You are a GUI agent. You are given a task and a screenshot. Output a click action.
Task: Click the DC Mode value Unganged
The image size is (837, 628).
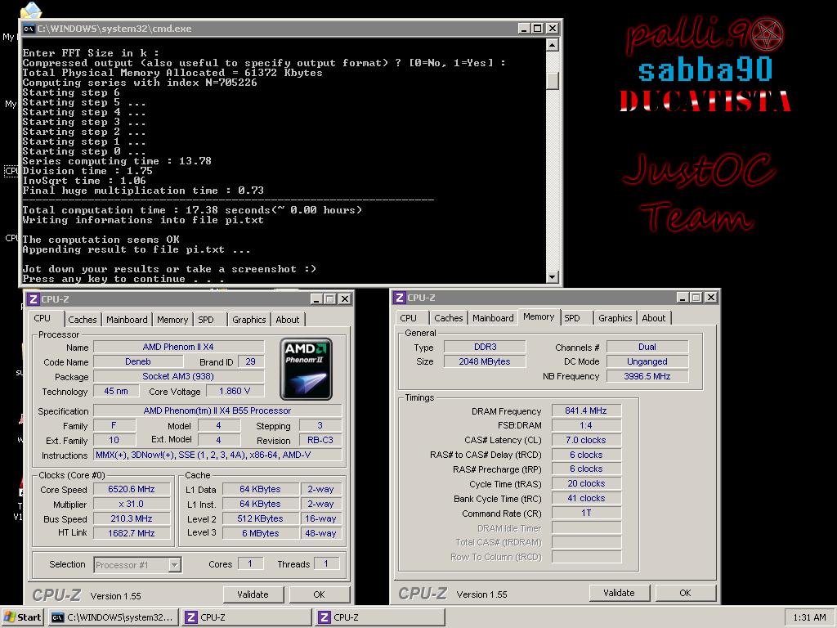[647, 361]
